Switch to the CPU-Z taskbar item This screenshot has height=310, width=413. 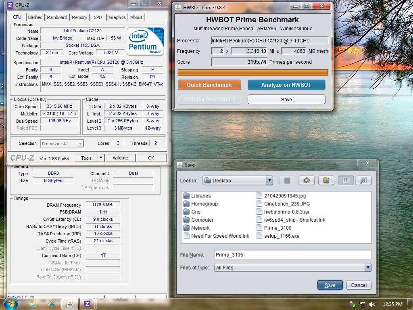pos(87,304)
